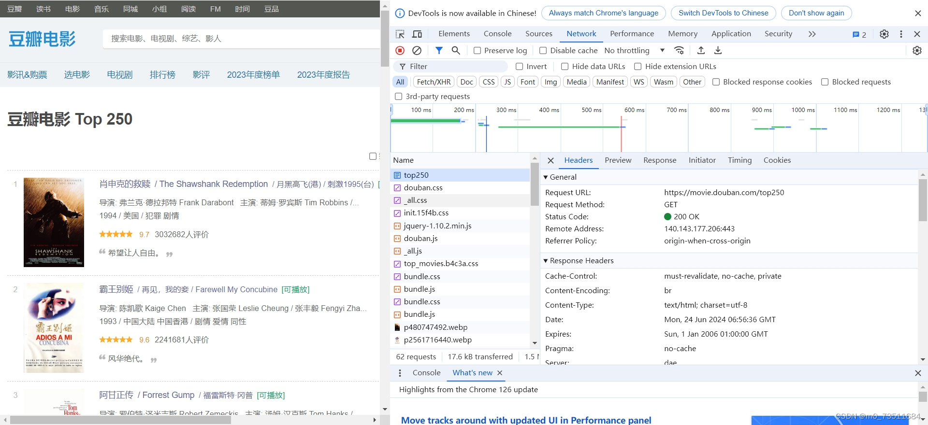Viewport: 928px width, 425px height.
Task: Click Don't show again button
Action: click(816, 13)
